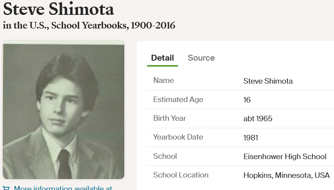Click the 'Eisenhower High School' value
The height and width of the screenshot is (190, 334).
point(285,157)
